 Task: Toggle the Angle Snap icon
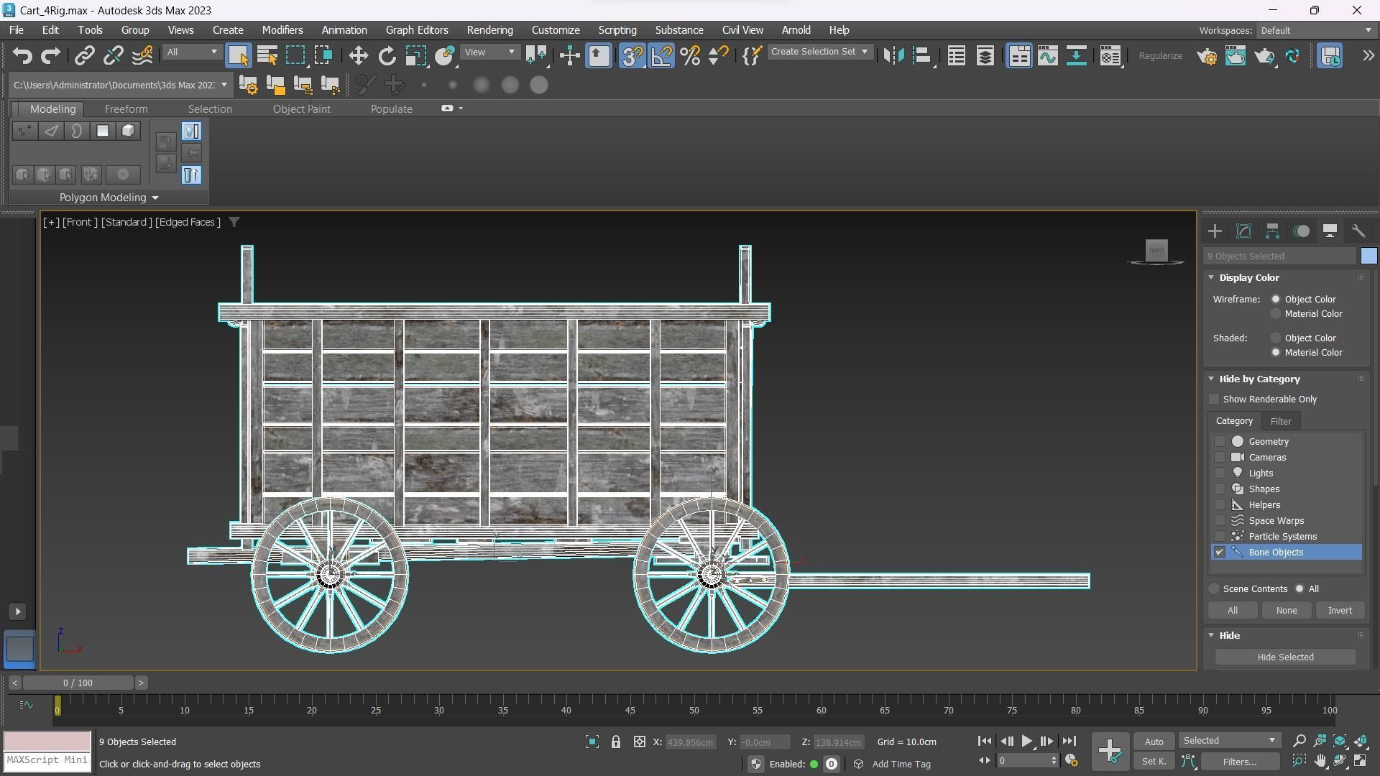tap(661, 56)
